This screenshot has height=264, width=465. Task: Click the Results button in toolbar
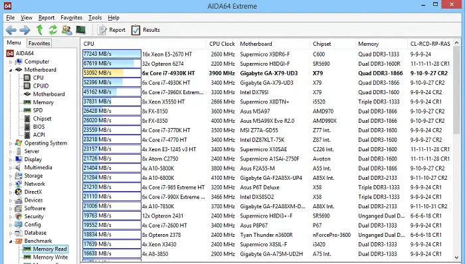pos(145,30)
